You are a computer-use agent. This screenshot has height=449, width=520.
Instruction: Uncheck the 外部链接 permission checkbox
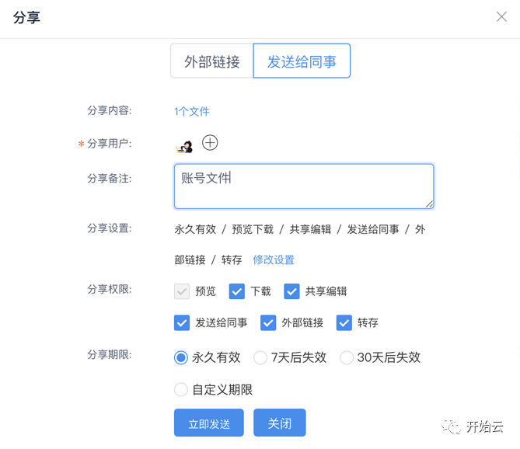268,322
